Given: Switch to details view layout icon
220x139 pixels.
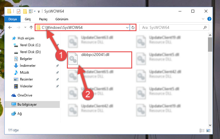Looking at the screenshot, I should click(202, 131).
